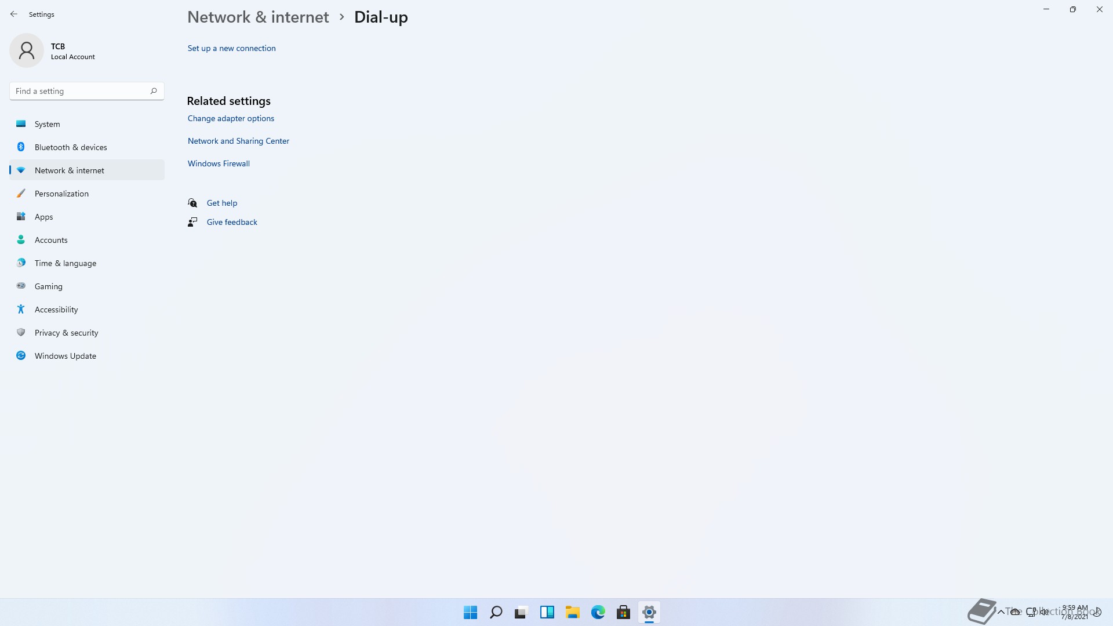This screenshot has height=626, width=1113.
Task: Click the OneDrive cloud tray icon
Action: [x=1015, y=612]
